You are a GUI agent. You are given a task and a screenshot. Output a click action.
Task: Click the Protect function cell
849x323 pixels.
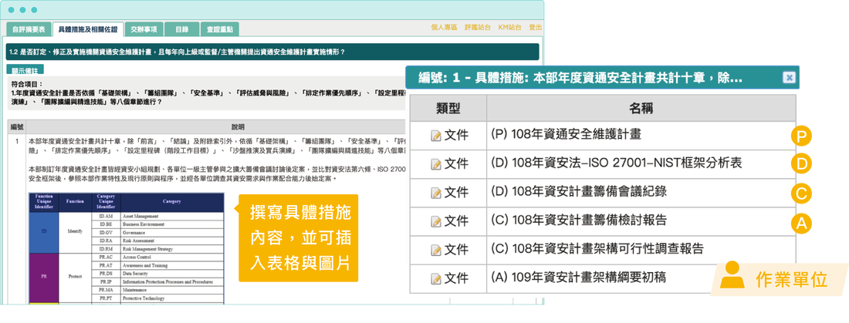point(75,278)
